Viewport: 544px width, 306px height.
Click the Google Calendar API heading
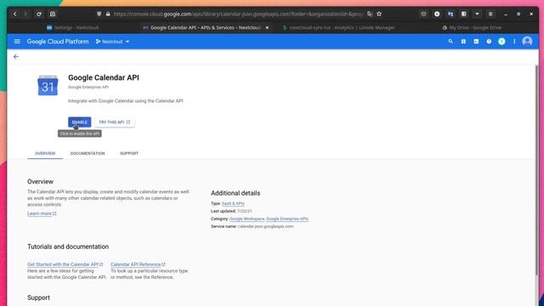(x=104, y=77)
